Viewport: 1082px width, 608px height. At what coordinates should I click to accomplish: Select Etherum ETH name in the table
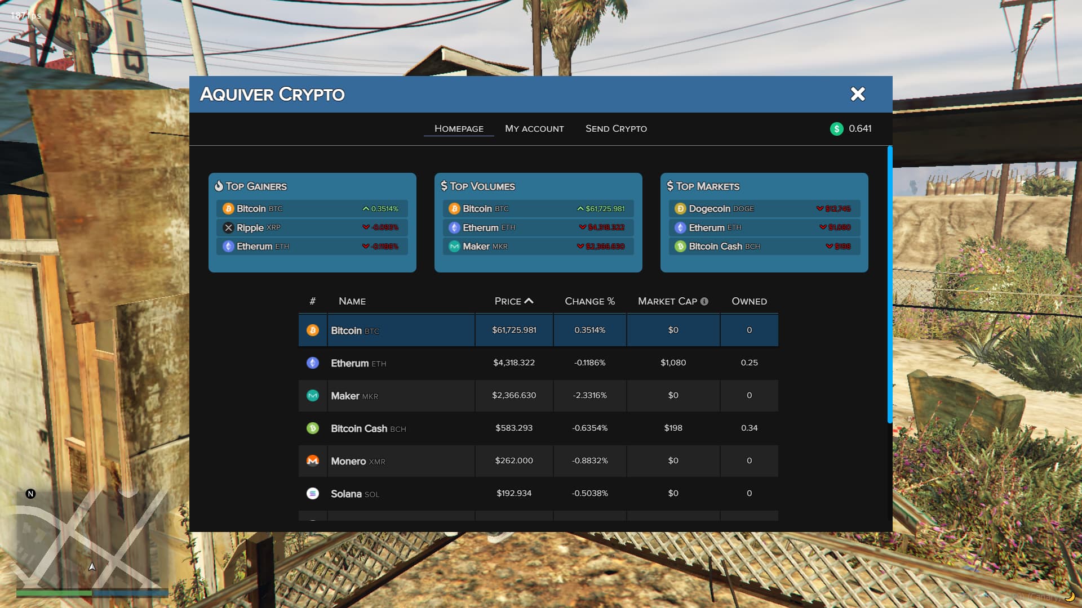click(x=358, y=363)
